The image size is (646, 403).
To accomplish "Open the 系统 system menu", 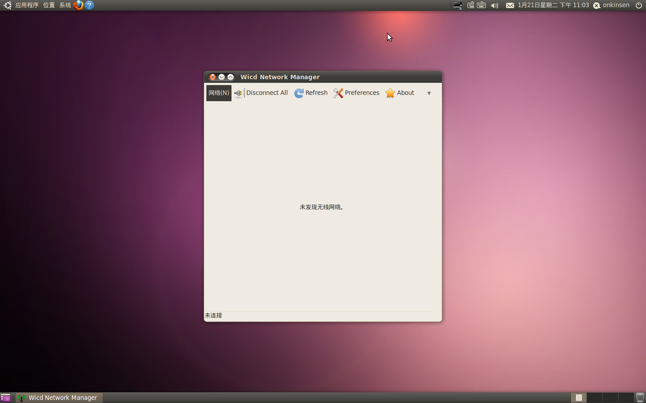I will coord(65,5).
